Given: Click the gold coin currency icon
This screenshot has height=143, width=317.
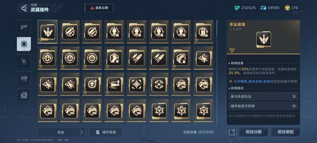Looking at the screenshot, I should [287, 8].
